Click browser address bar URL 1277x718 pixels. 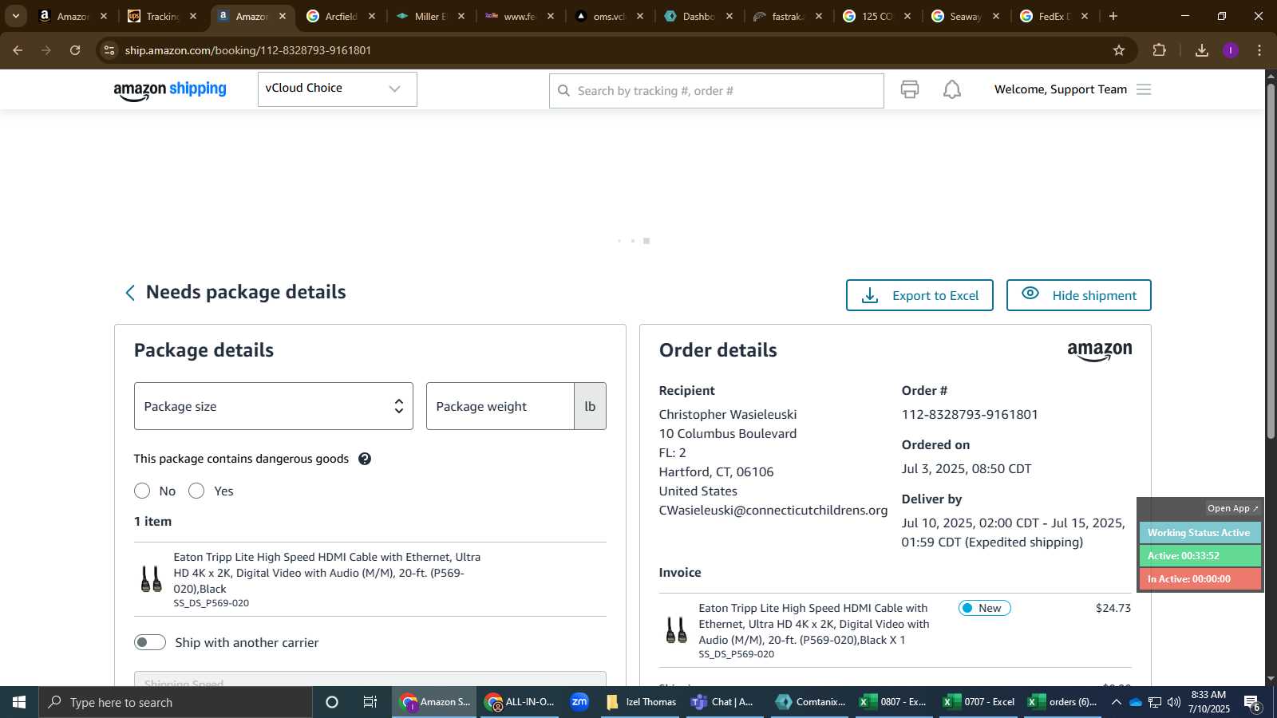pos(247,50)
